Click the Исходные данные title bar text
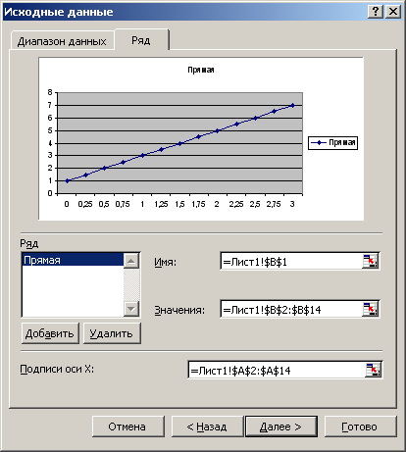The image size is (406, 452). (x=59, y=12)
